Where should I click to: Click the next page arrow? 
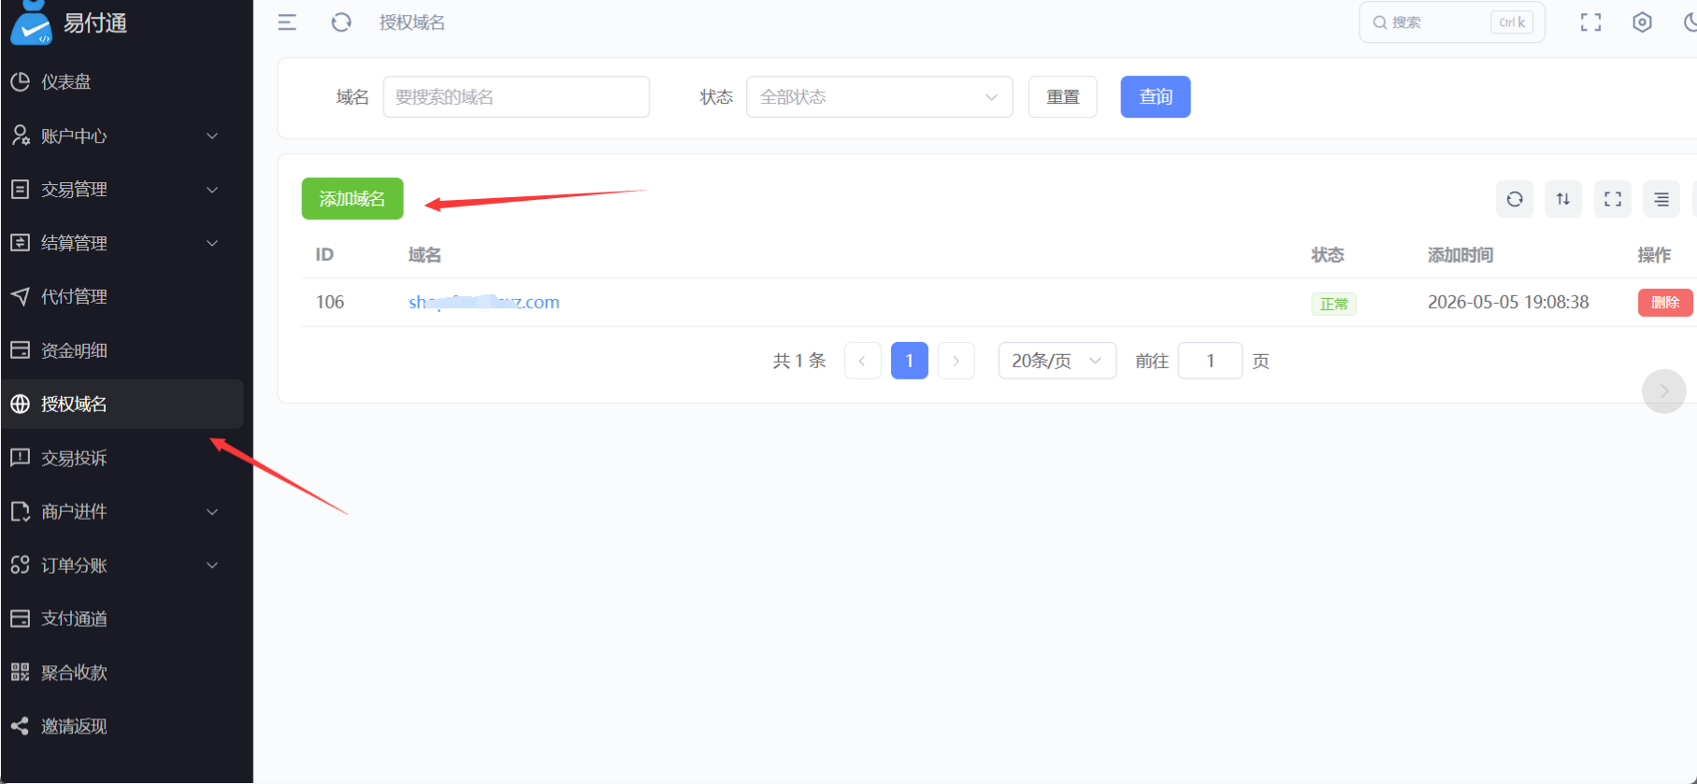pos(956,361)
